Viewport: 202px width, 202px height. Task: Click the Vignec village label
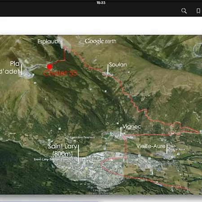point(132,127)
